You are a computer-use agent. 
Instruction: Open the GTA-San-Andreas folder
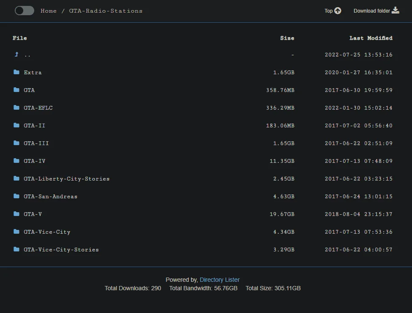[x=51, y=197]
